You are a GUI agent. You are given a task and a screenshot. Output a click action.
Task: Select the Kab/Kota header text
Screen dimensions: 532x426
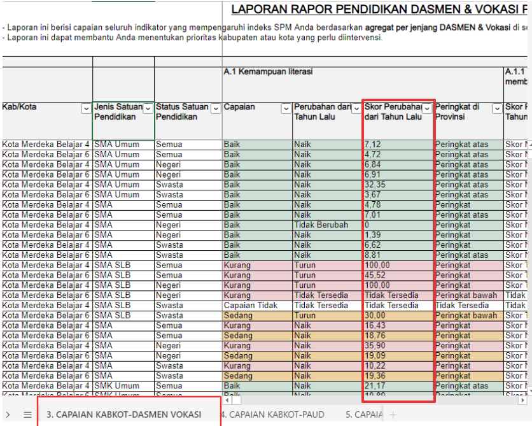tap(19, 106)
